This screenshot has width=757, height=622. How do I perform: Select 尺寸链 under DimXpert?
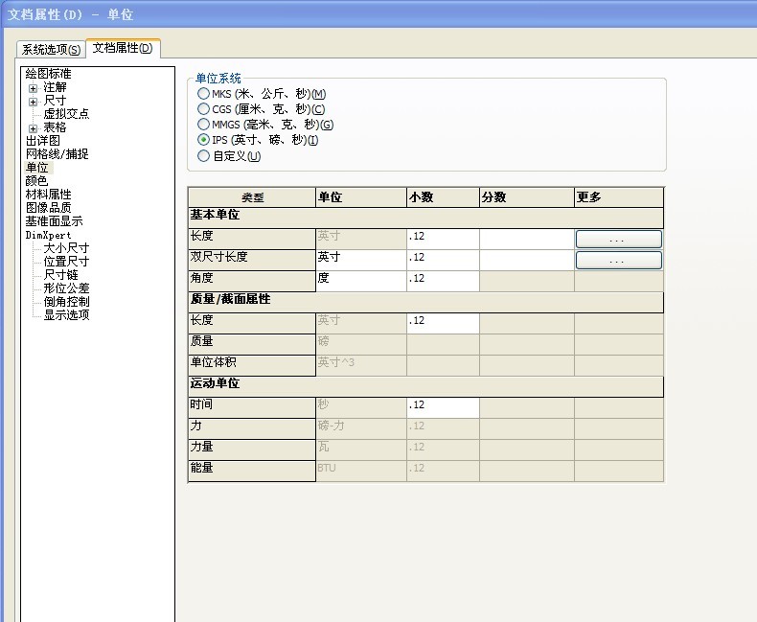pyautogui.click(x=60, y=275)
